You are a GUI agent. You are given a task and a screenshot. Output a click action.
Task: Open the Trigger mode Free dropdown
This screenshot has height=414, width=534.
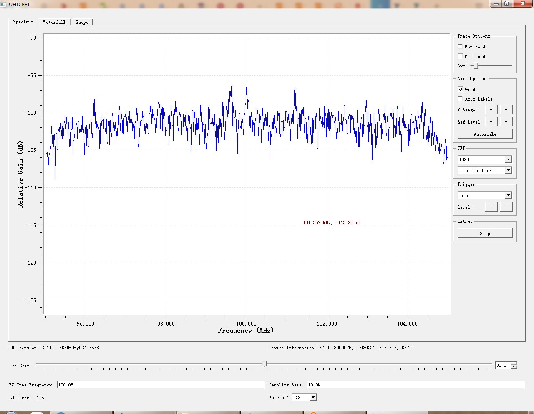tap(485, 195)
